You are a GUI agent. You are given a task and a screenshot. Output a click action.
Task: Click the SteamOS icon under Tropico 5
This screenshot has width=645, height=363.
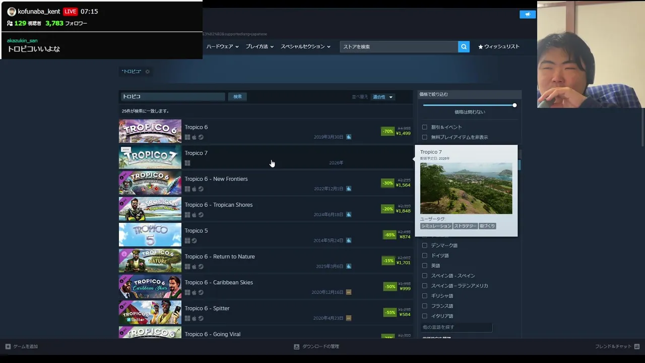pyautogui.click(x=194, y=240)
